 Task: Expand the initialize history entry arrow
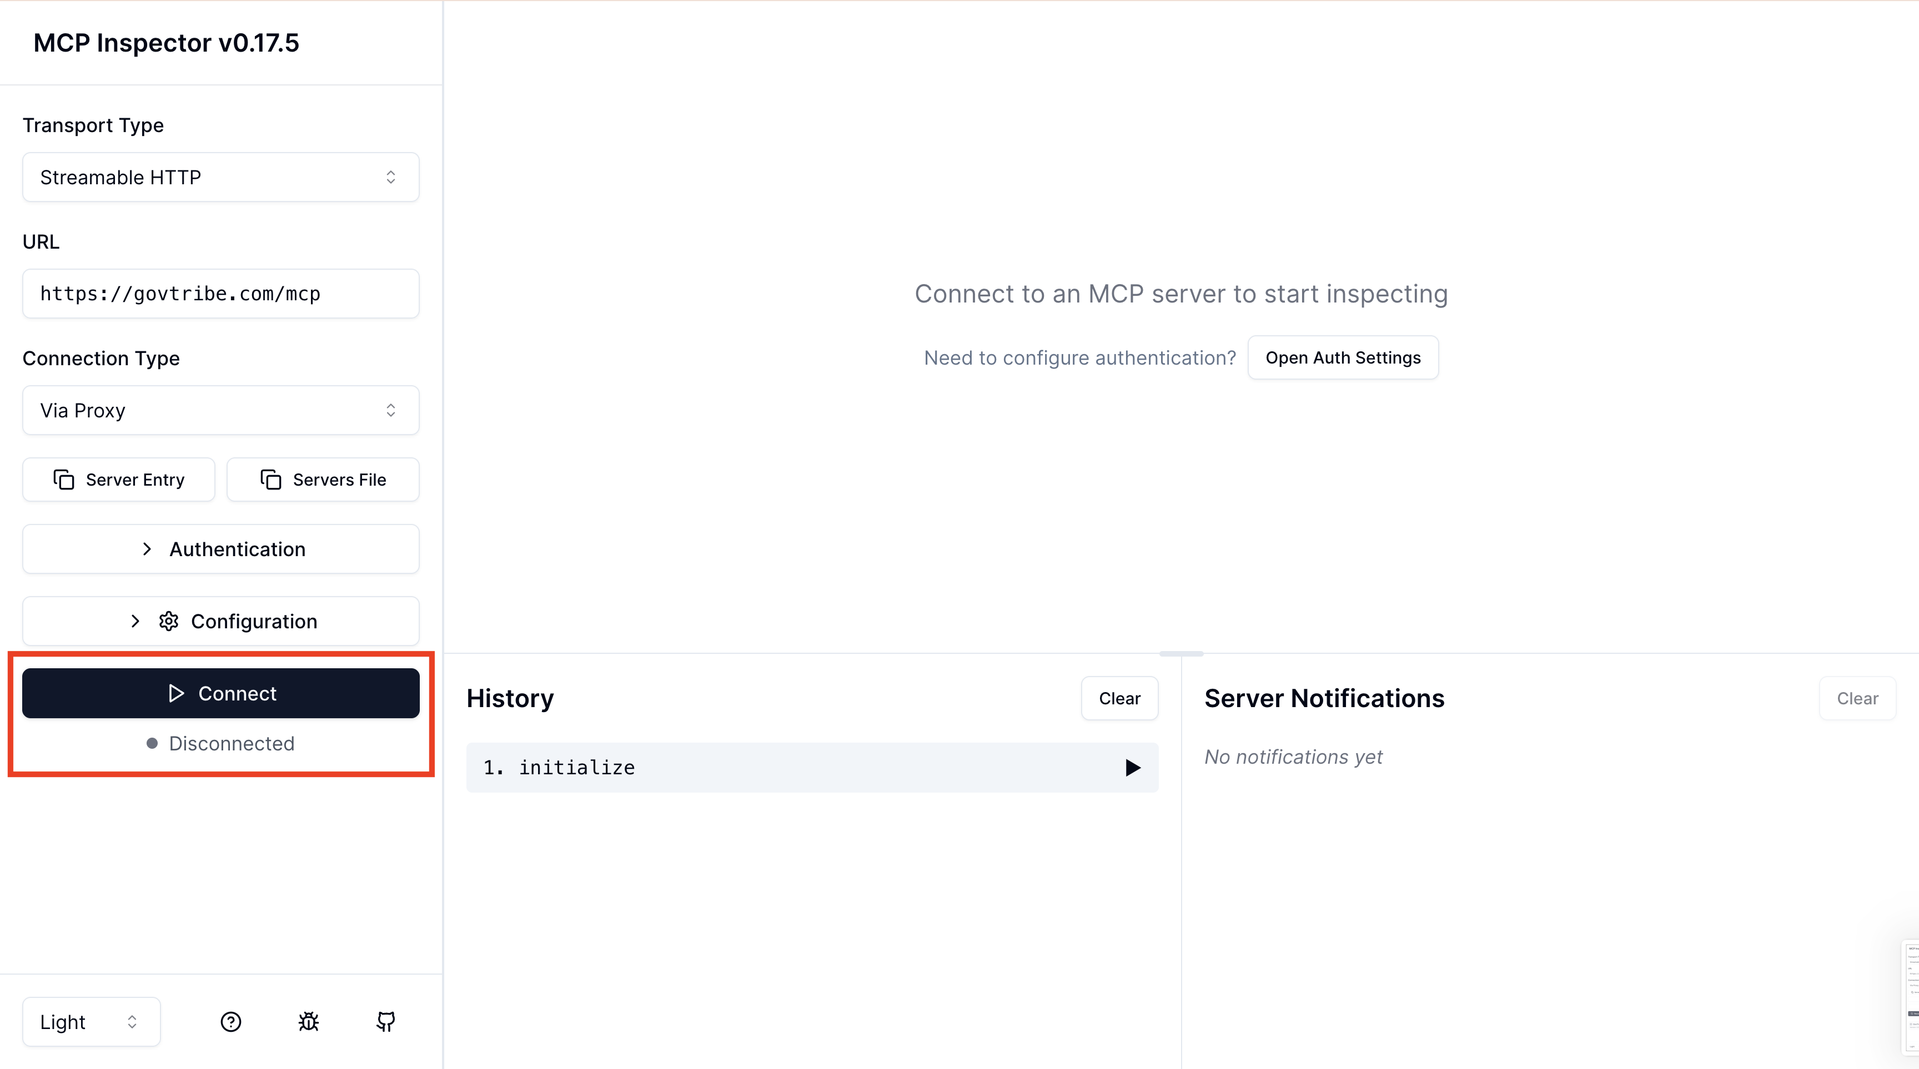point(1132,768)
